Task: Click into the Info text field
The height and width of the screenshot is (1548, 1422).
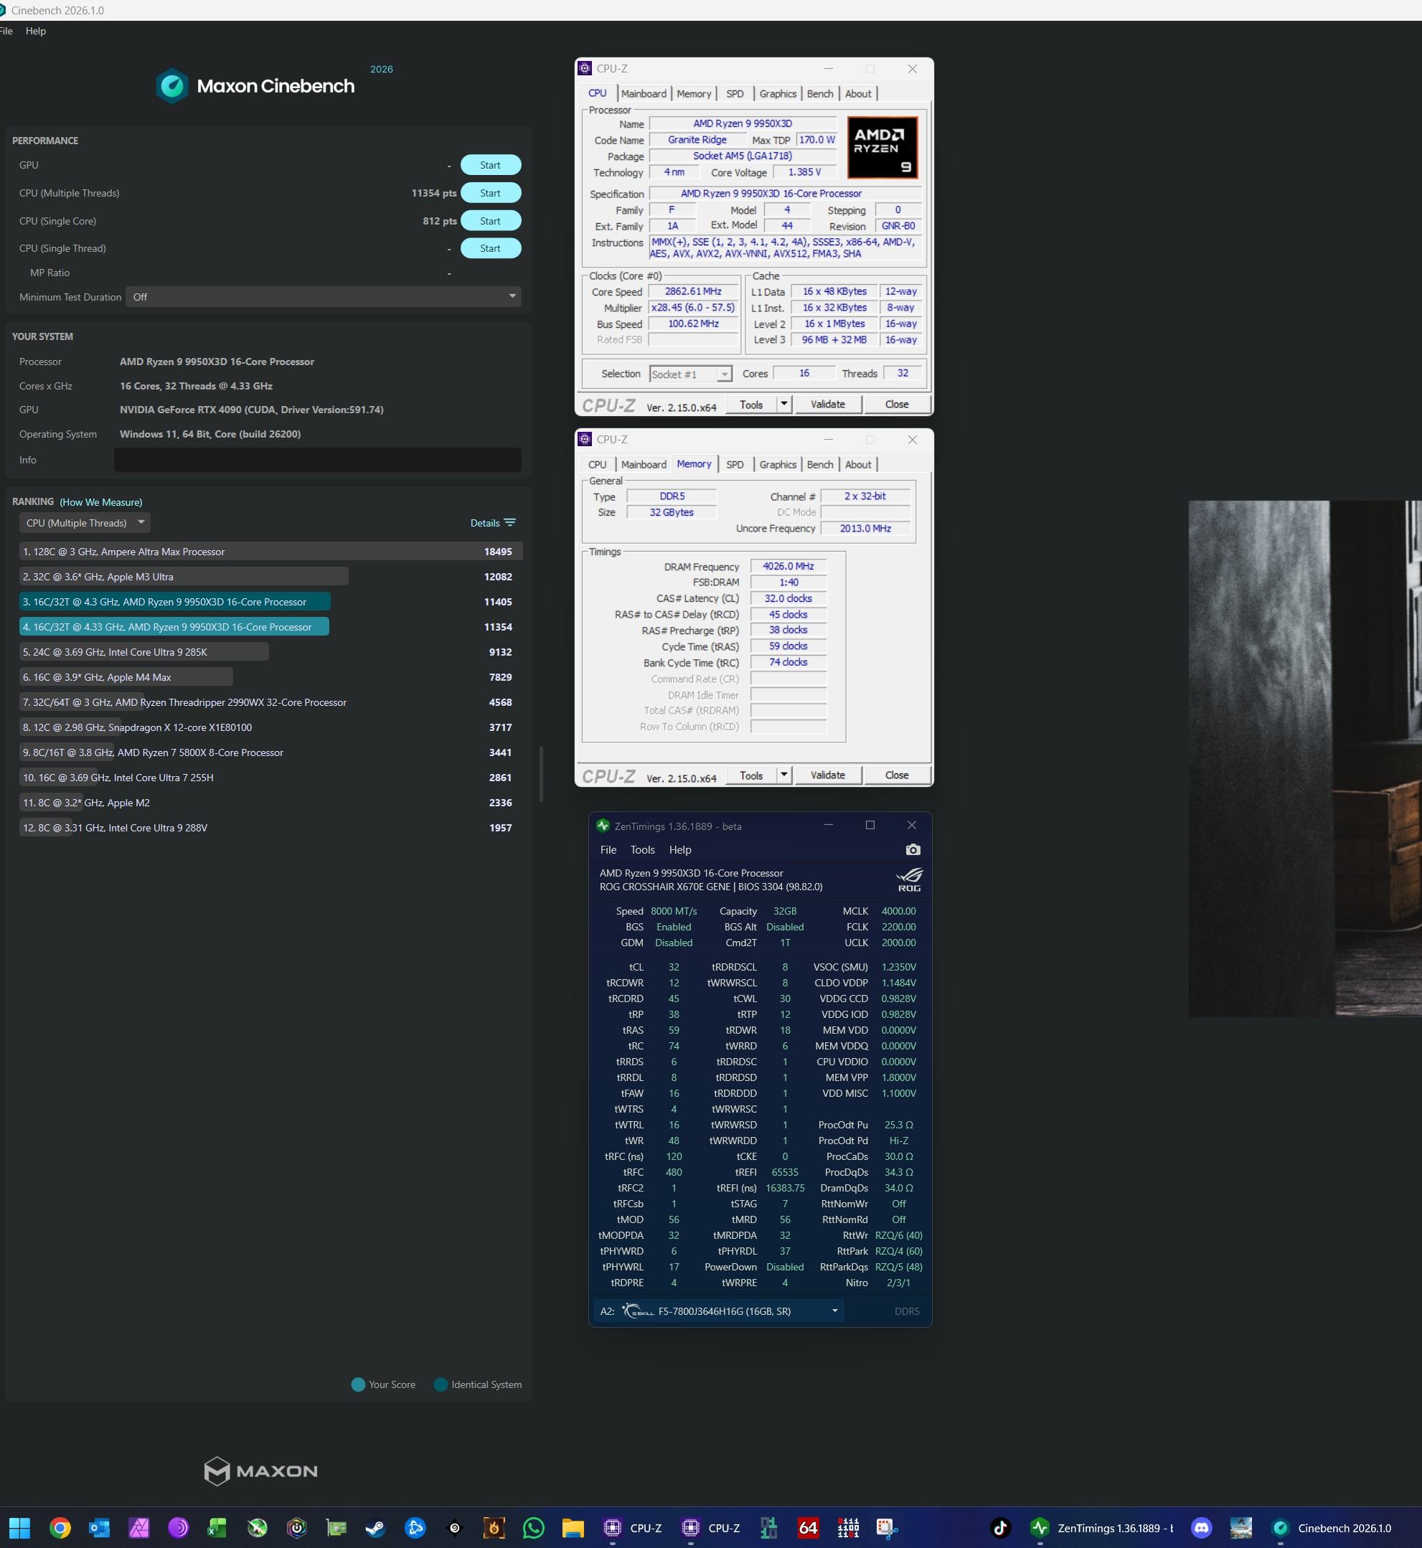Action: [317, 460]
